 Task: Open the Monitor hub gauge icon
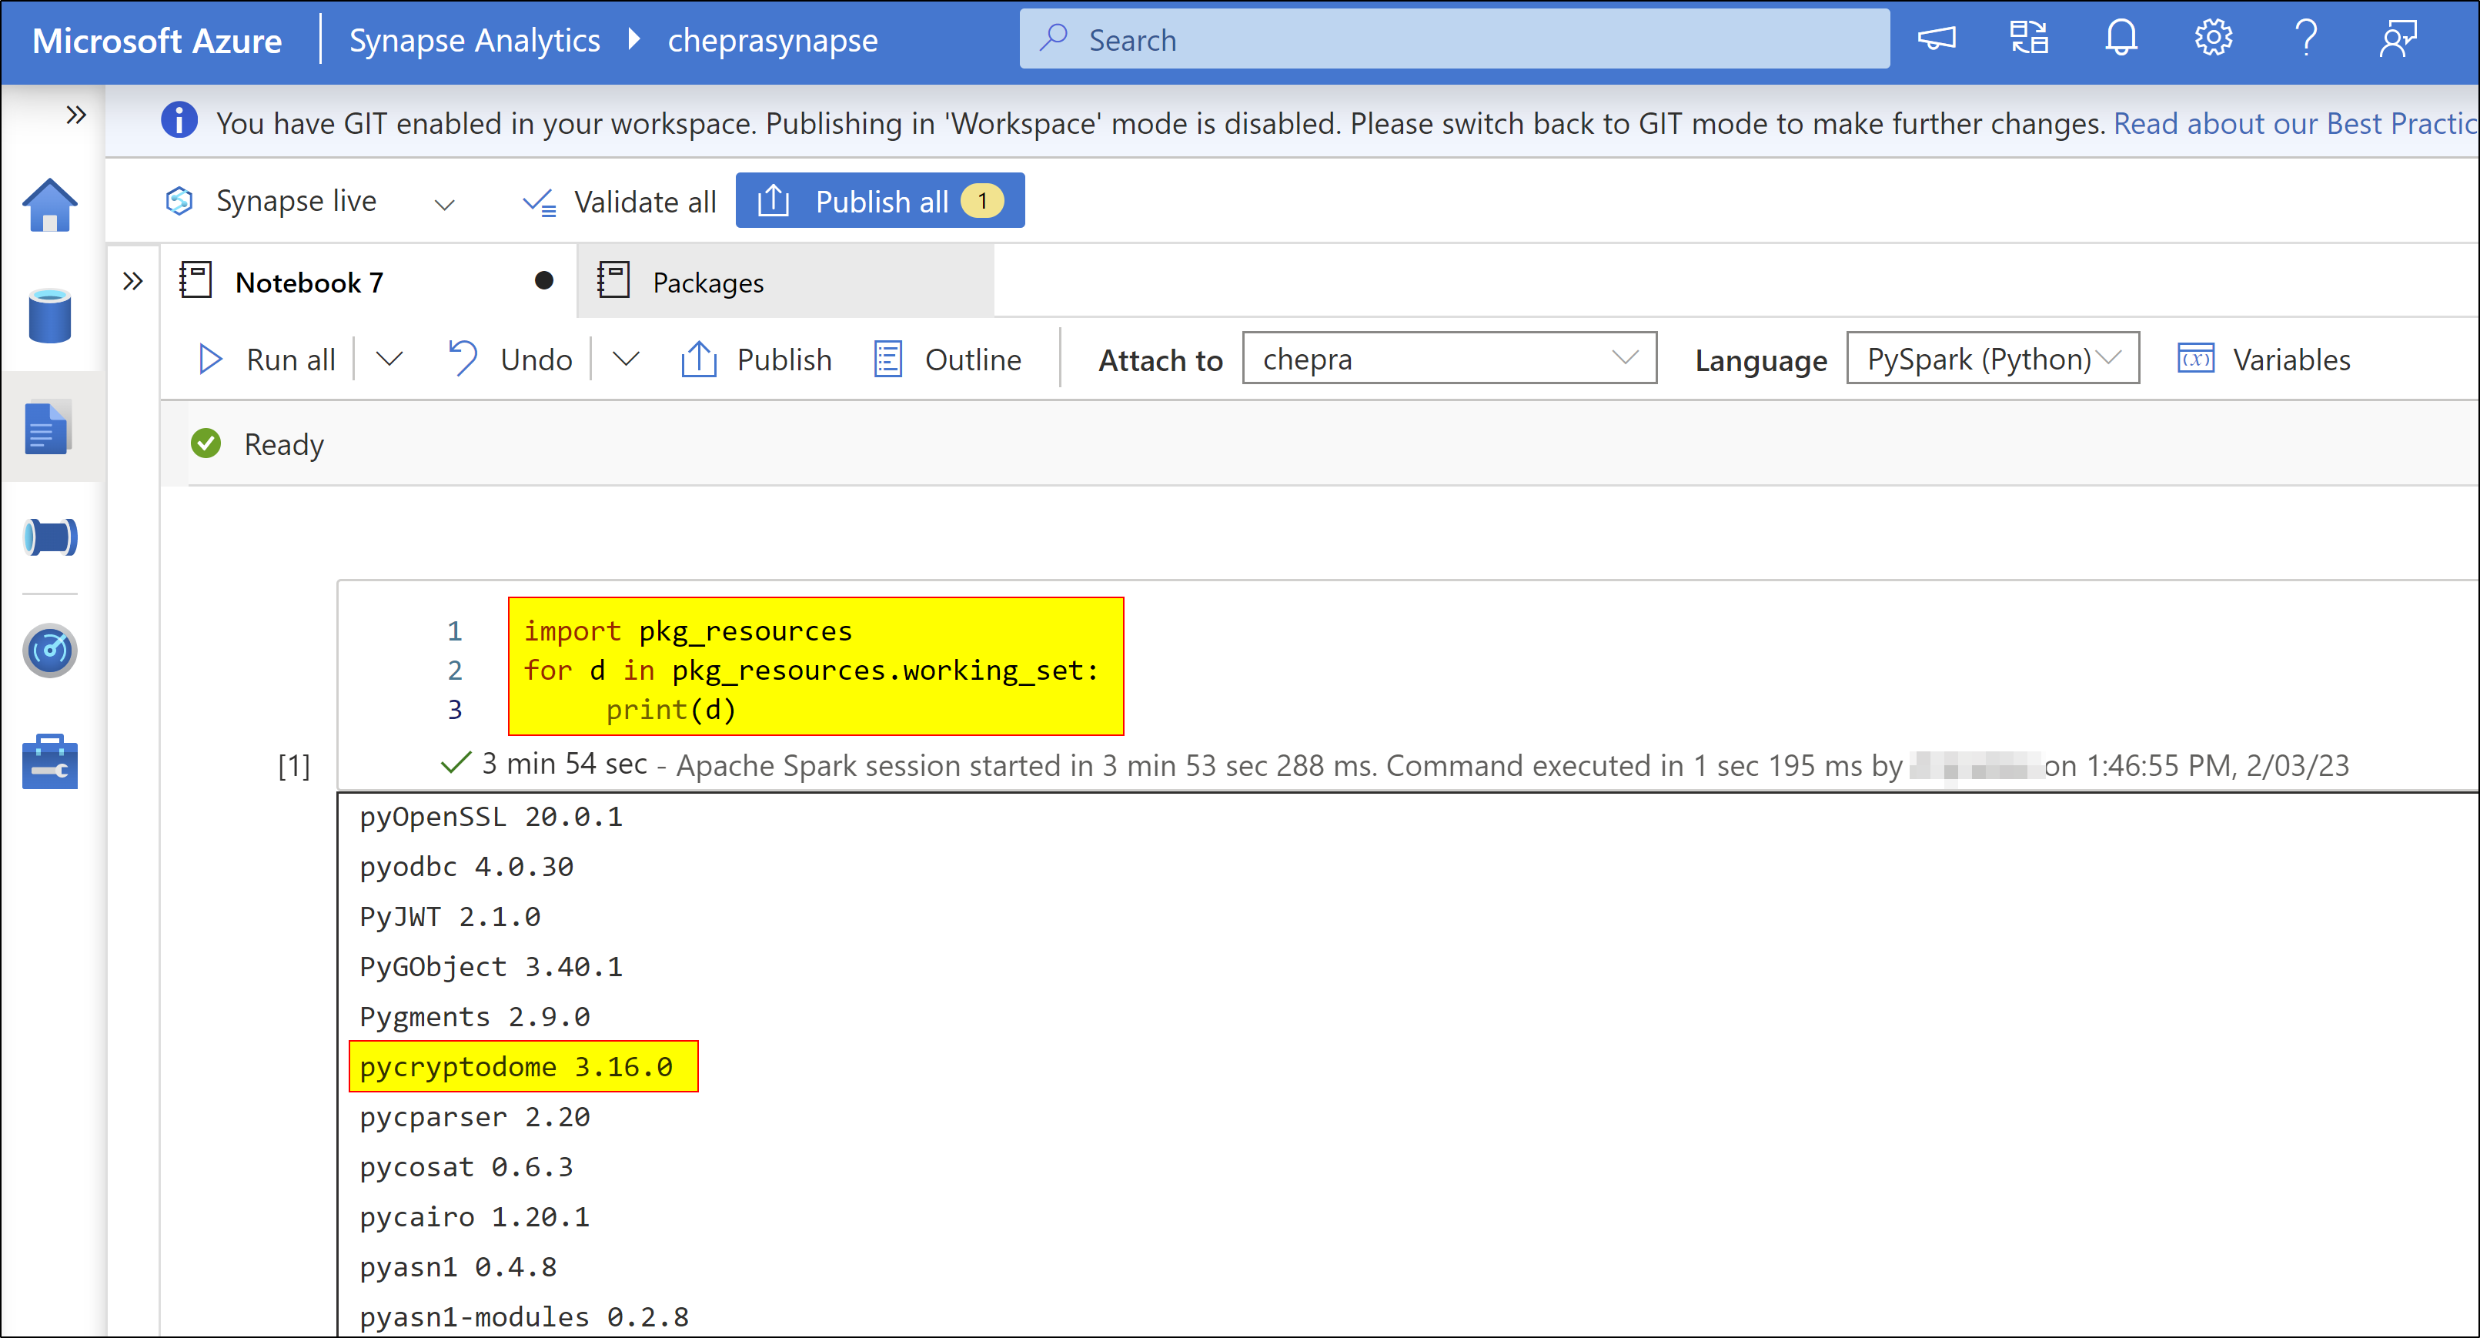click(x=50, y=651)
